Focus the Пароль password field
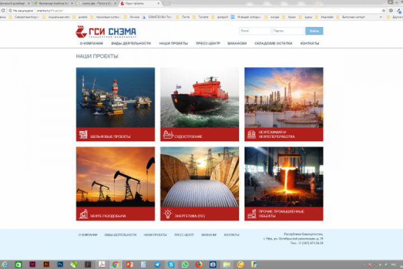This screenshot has height=269, width=403. point(288,31)
